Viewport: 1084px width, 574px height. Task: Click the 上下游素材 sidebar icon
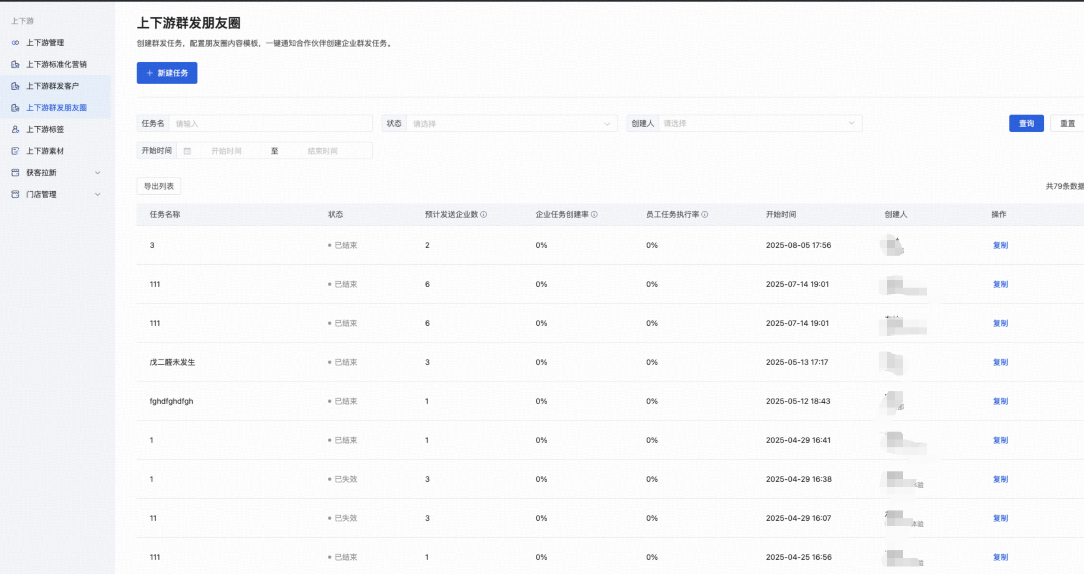click(x=15, y=151)
